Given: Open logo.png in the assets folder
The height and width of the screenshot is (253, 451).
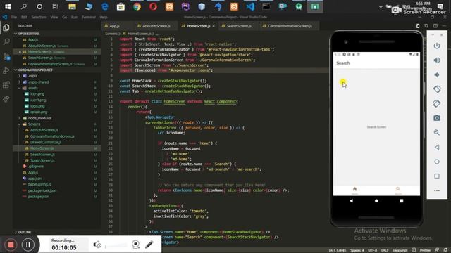Looking at the screenshot, I should pyautogui.click(x=37, y=106).
